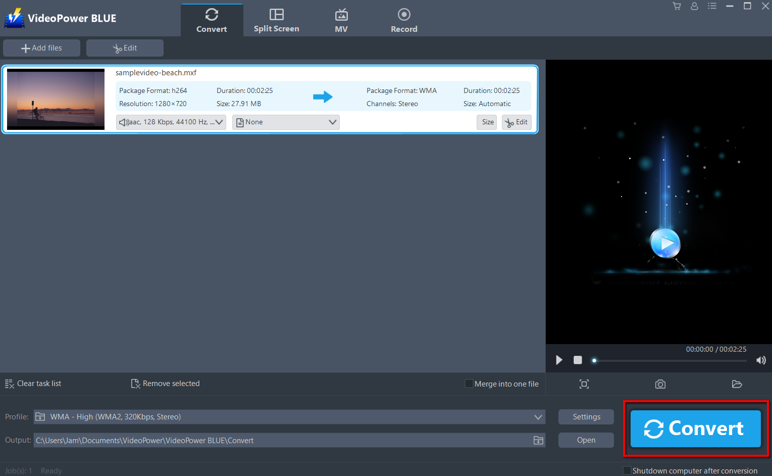The height and width of the screenshot is (476, 772).
Task: Browse output folder icon in Output field
Action: coord(538,441)
